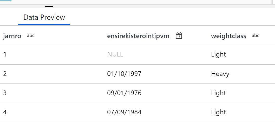The width and height of the screenshot is (275, 126).
Task: Click the date cell 09/01/1976
Action: coord(124,93)
